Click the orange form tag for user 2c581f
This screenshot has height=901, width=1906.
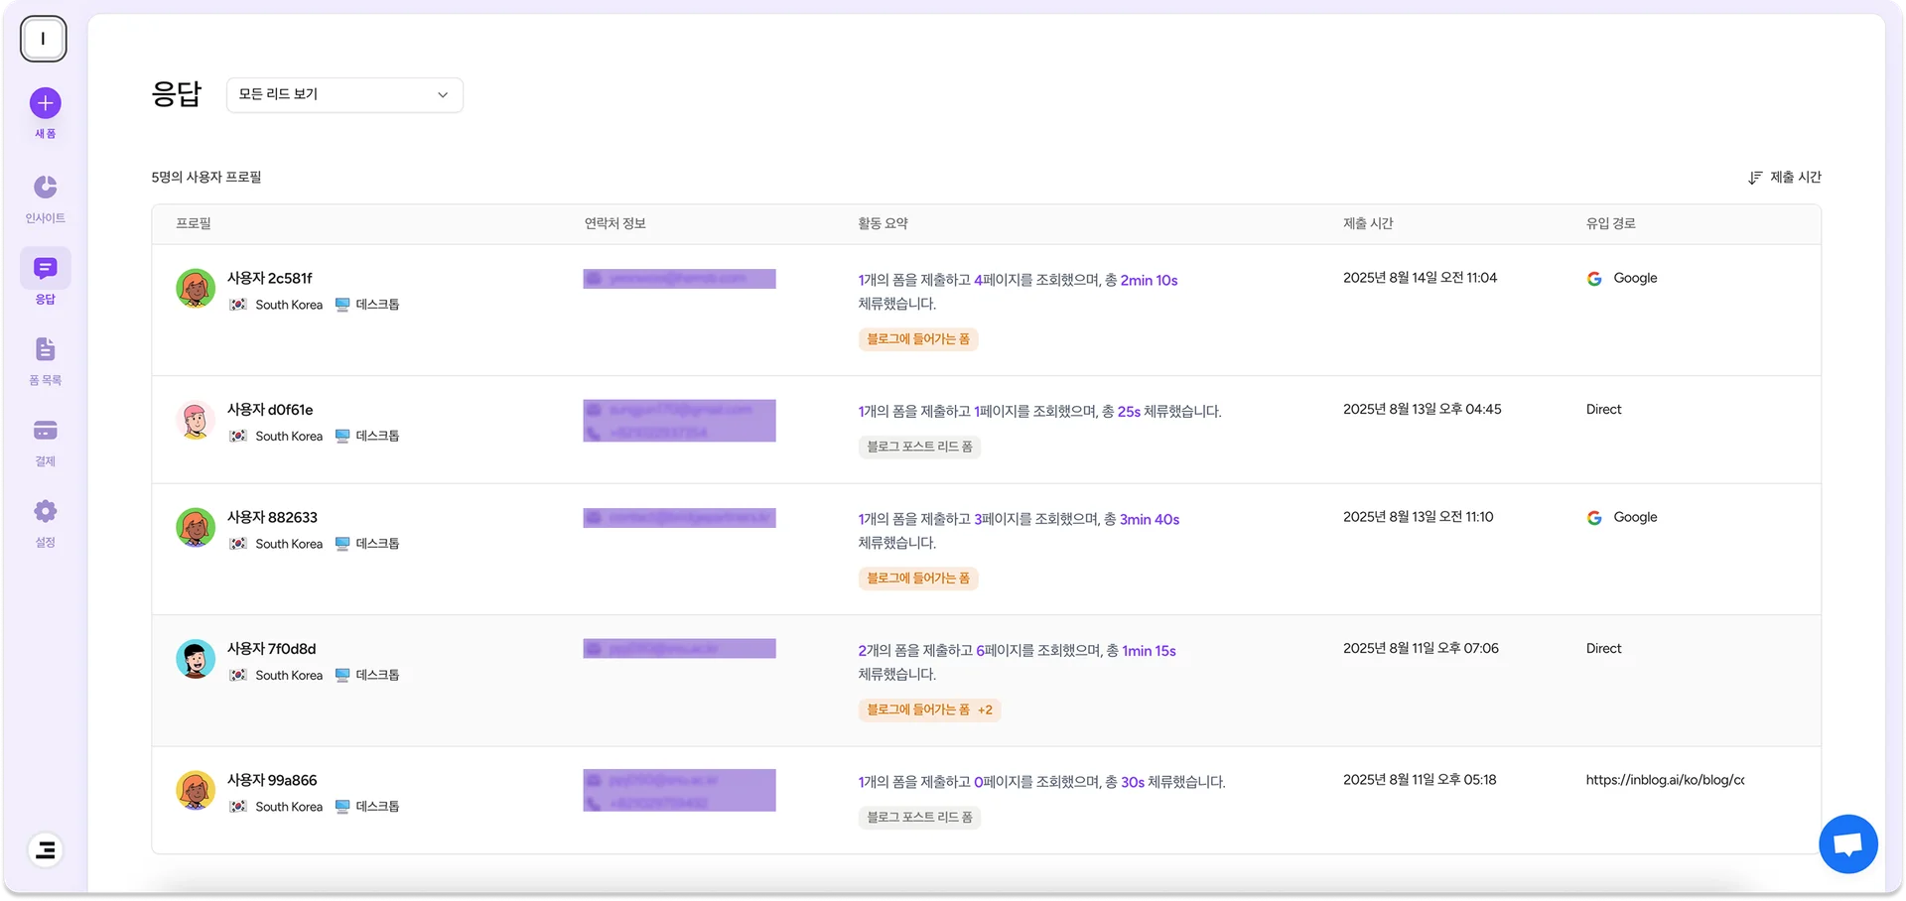point(918,339)
